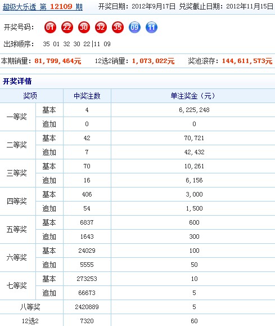Select fourth prize additional amount 1,500
The width and height of the screenshot is (275, 326).
coord(194,208)
